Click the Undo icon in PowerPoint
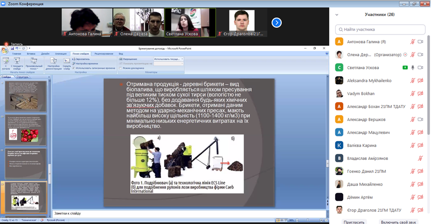 coord(16,48)
